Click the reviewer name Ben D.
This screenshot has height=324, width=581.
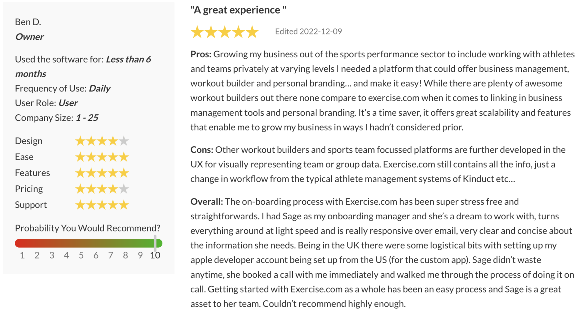coord(28,22)
